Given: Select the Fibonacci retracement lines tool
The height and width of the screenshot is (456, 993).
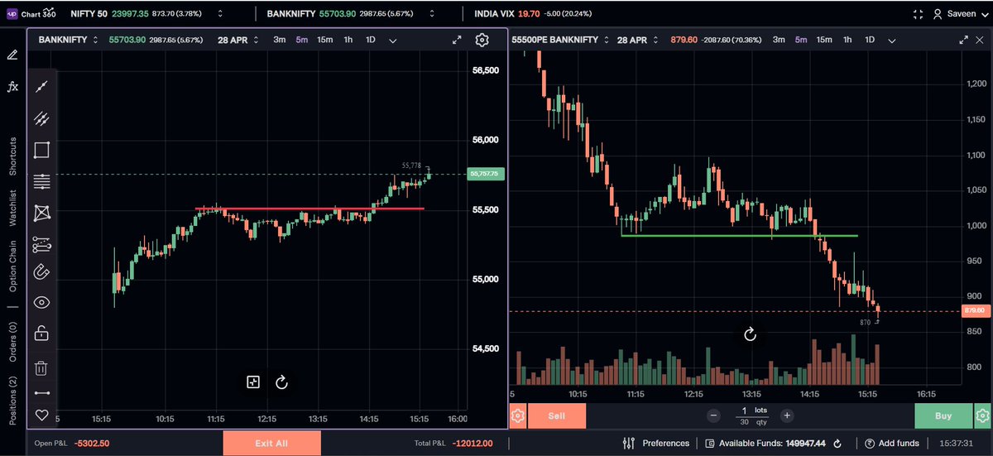Looking at the screenshot, I should pos(41,181).
